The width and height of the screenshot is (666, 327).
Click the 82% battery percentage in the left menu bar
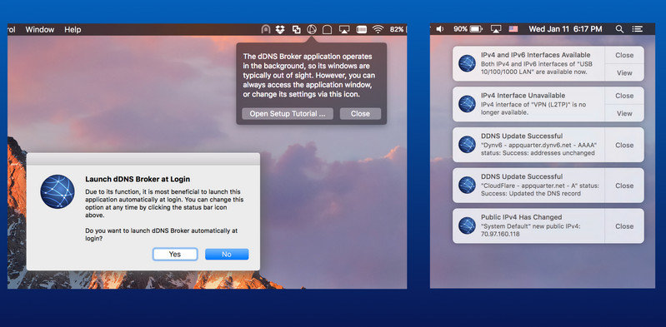coord(397,29)
